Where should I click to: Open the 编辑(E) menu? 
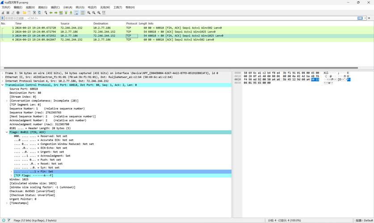[x=18, y=8]
